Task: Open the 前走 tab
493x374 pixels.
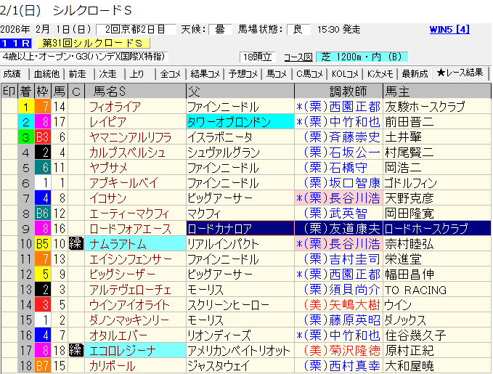Action: [x=78, y=73]
